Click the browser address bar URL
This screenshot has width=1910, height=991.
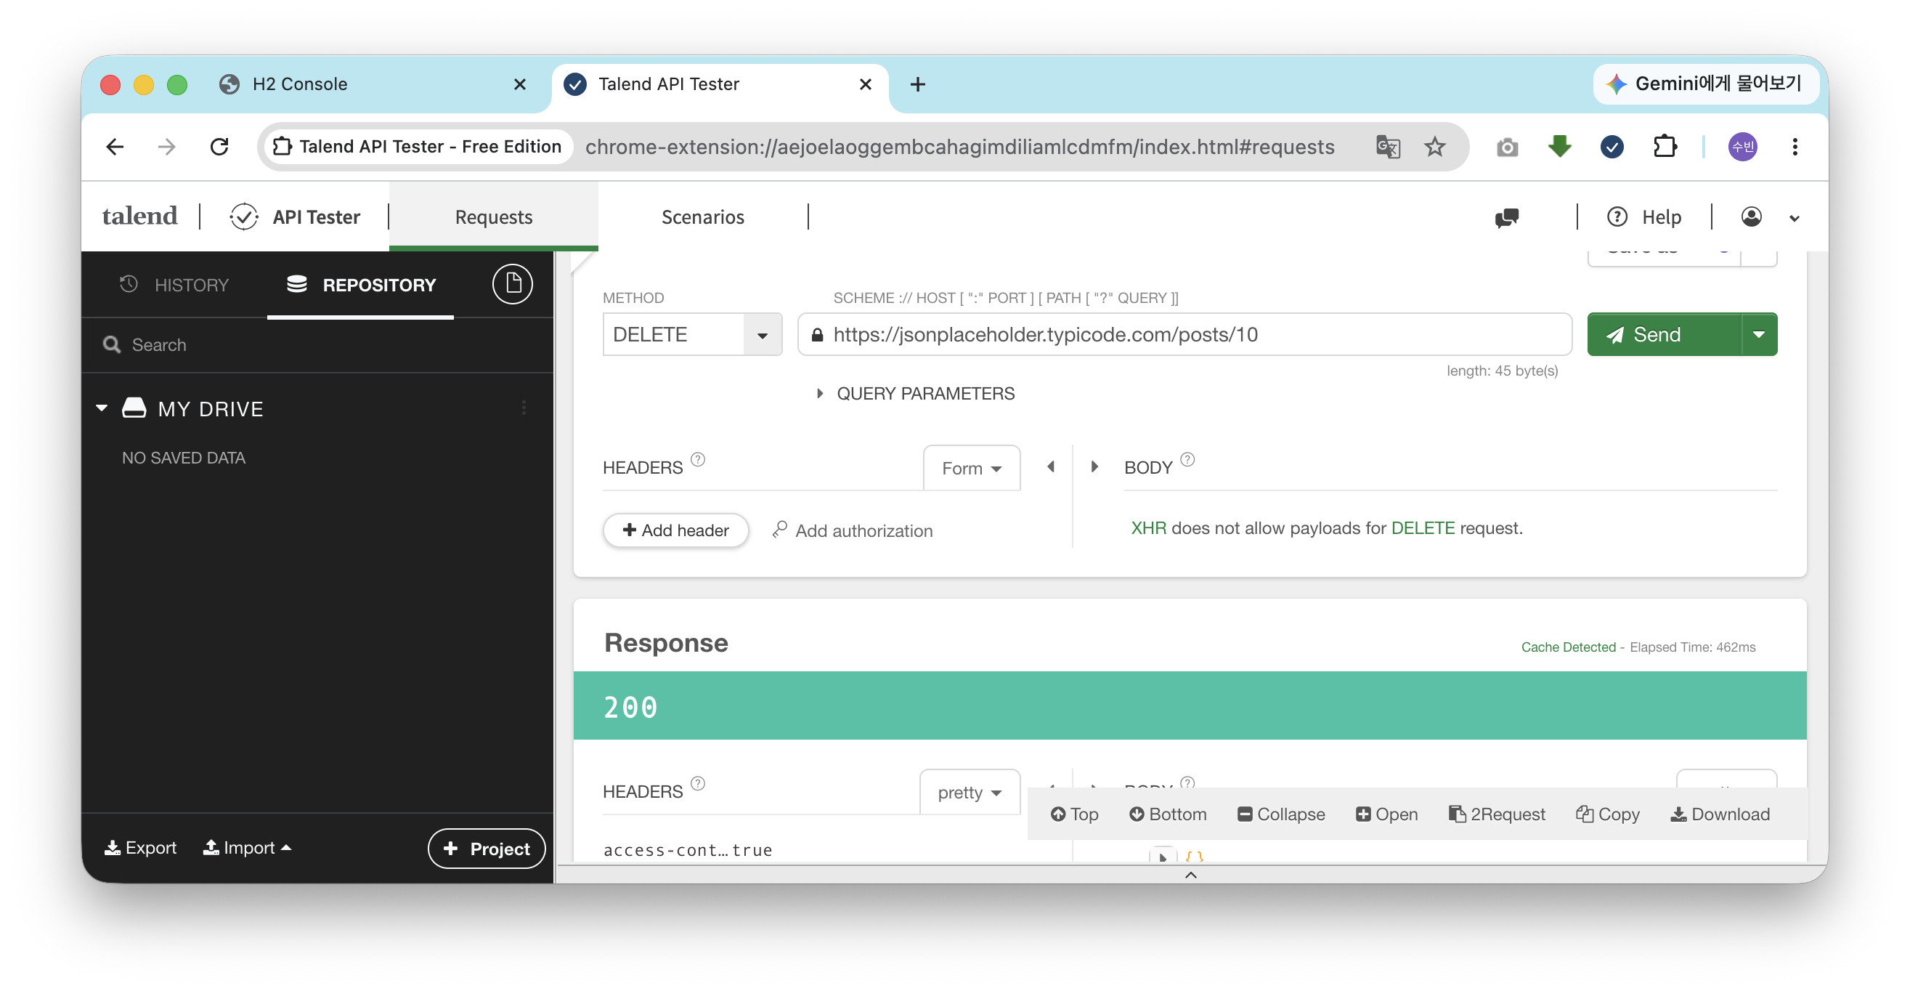(959, 147)
